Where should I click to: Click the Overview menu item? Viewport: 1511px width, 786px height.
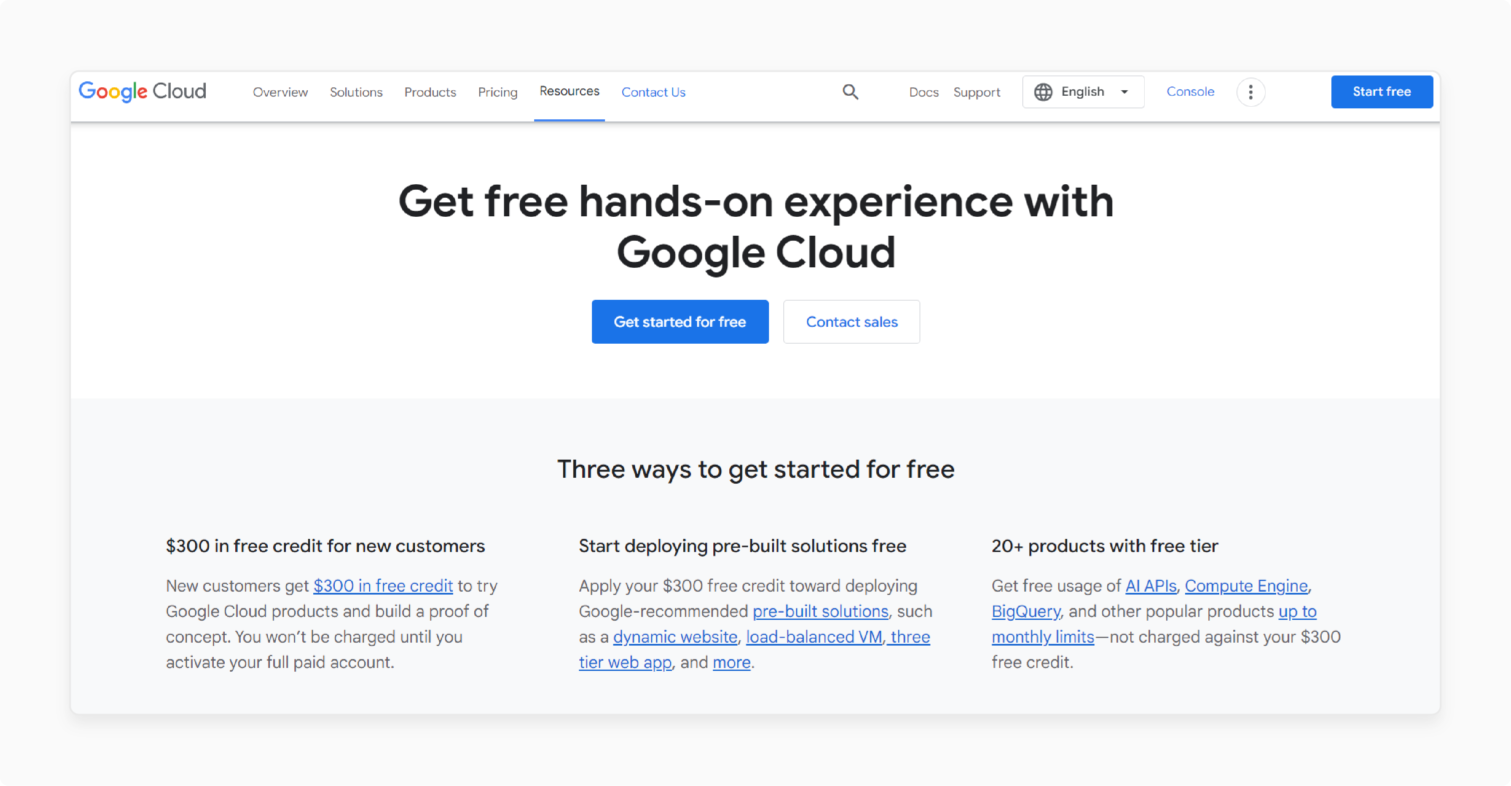pyautogui.click(x=279, y=92)
